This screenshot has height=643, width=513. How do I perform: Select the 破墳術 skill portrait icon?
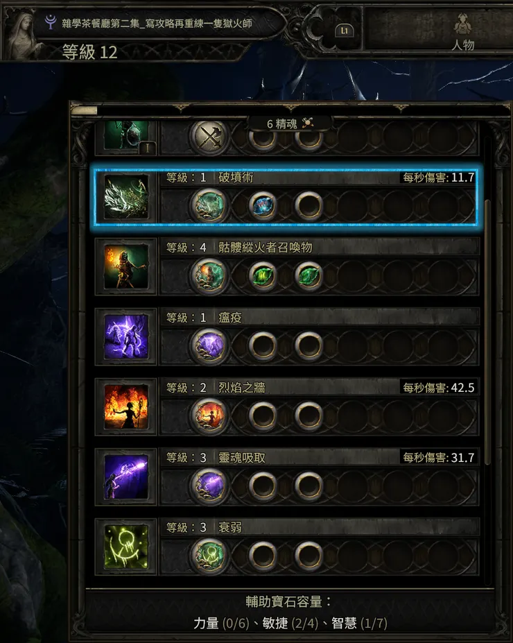126,197
